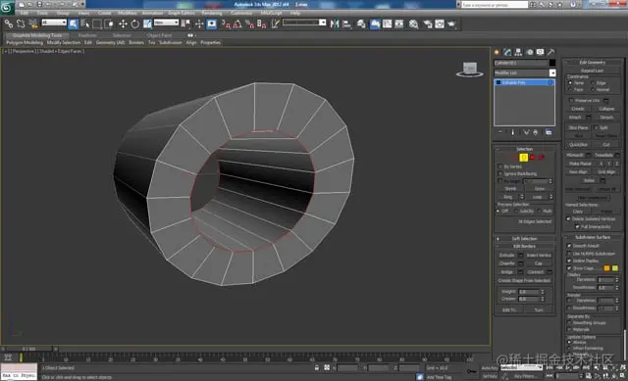Open the Material Editor icon

414,24
